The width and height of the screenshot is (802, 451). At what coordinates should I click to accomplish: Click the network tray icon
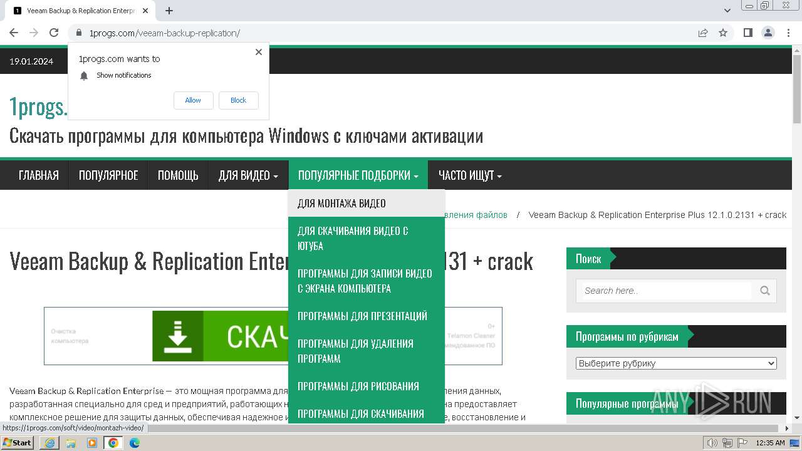click(727, 443)
